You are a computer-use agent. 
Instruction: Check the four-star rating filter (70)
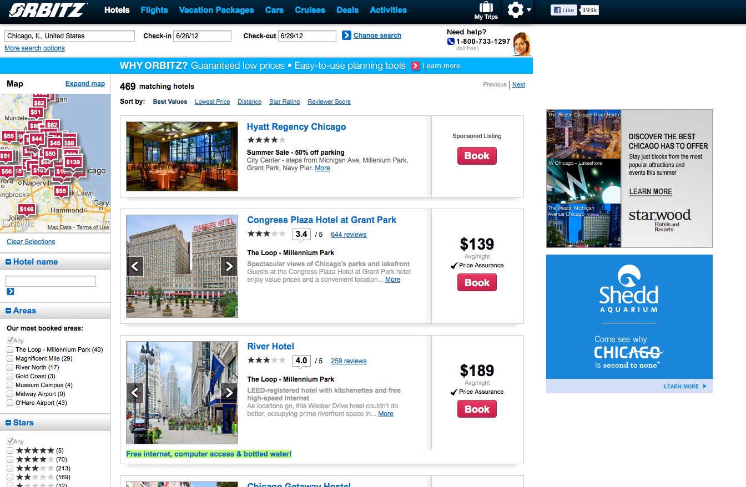pos(10,459)
